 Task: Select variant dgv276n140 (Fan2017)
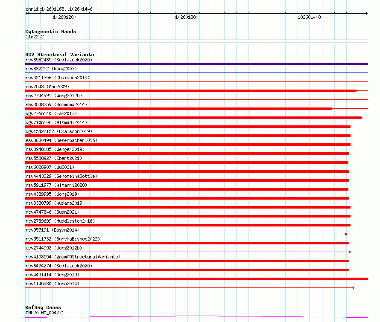click(51, 113)
